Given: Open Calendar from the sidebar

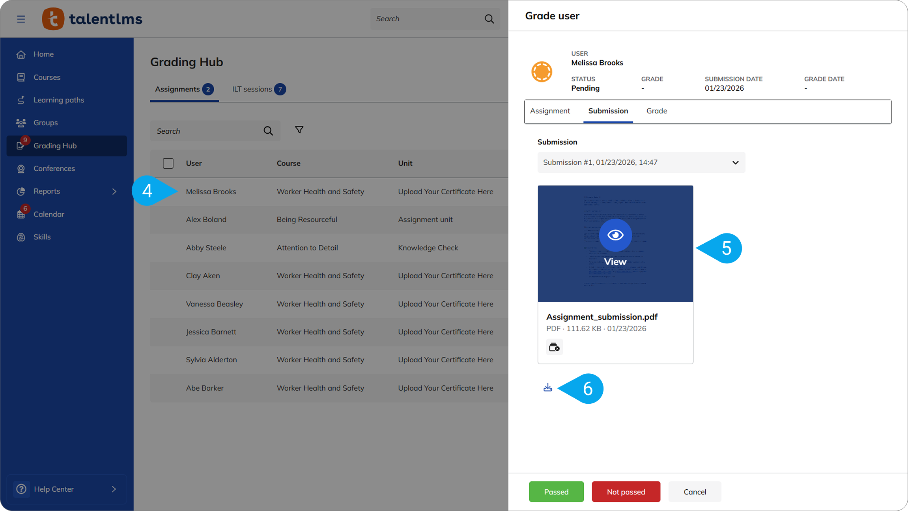Looking at the screenshot, I should click(x=49, y=214).
